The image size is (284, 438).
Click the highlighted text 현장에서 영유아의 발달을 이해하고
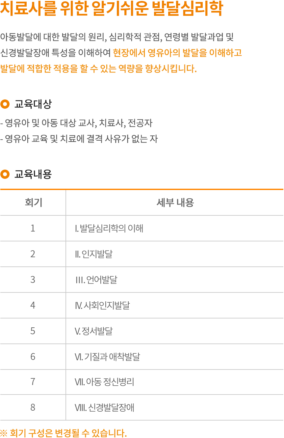(x=177, y=53)
